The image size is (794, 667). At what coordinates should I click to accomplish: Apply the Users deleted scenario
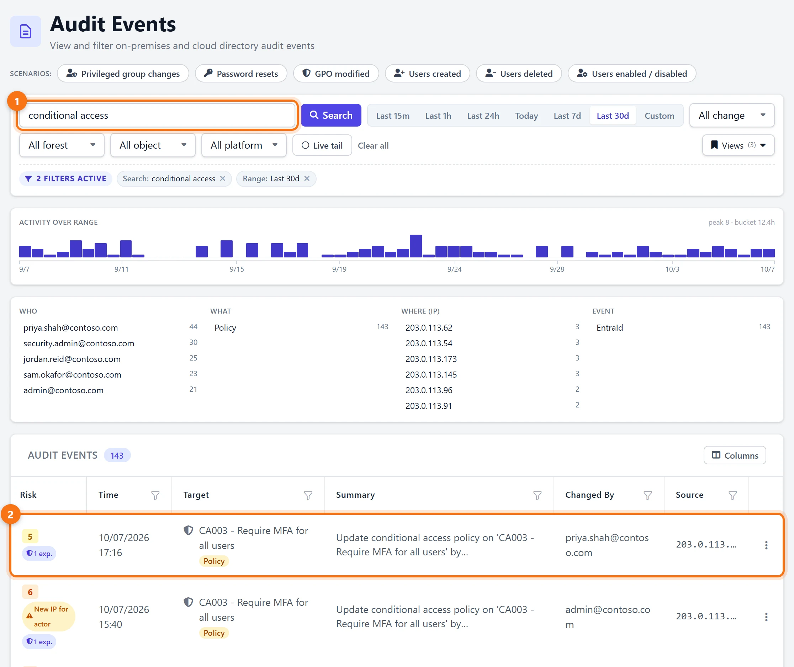click(x=519, y=73)
